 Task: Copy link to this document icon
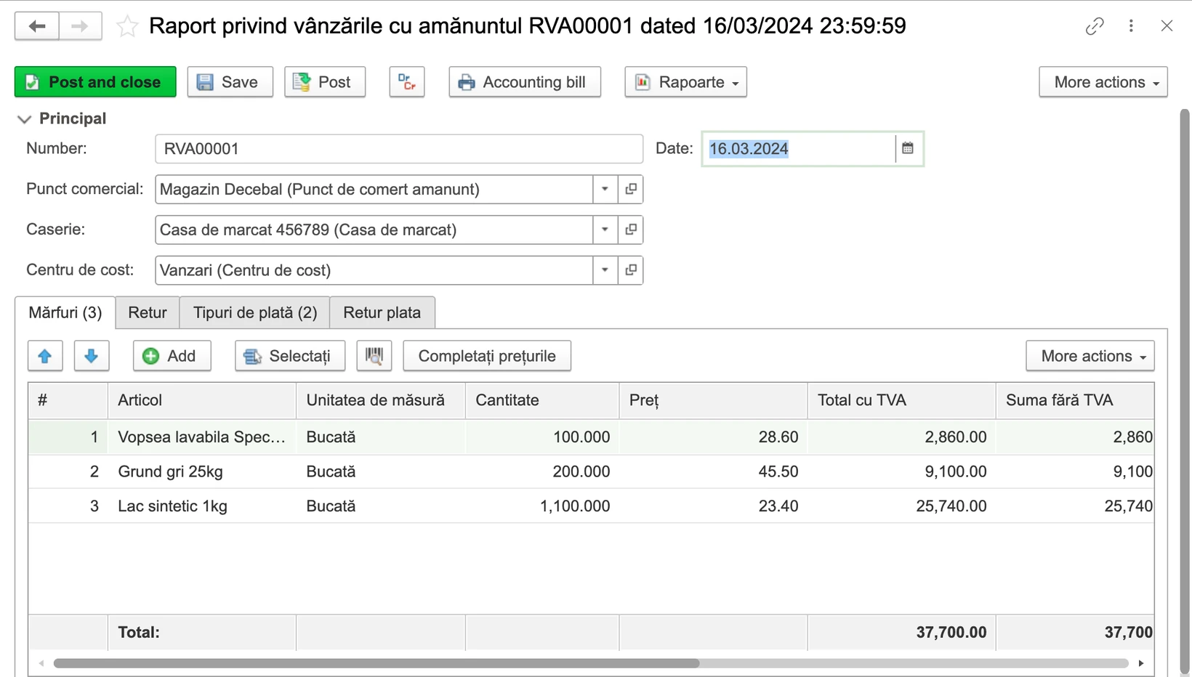(1095, 26)
